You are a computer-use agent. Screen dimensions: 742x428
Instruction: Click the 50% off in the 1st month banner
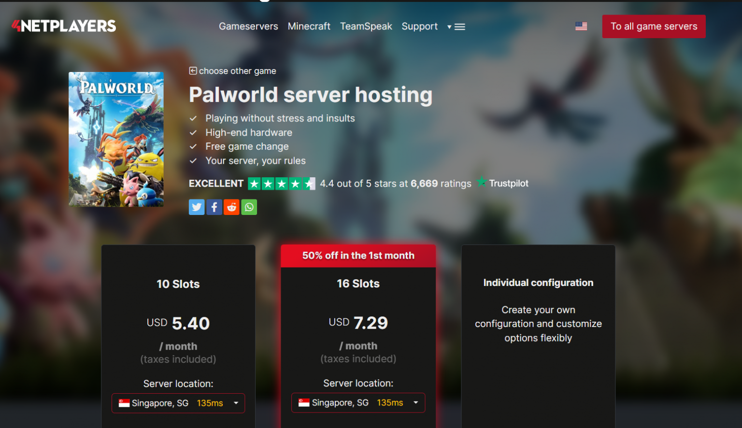pyautogui.click(x=358, y=256)
